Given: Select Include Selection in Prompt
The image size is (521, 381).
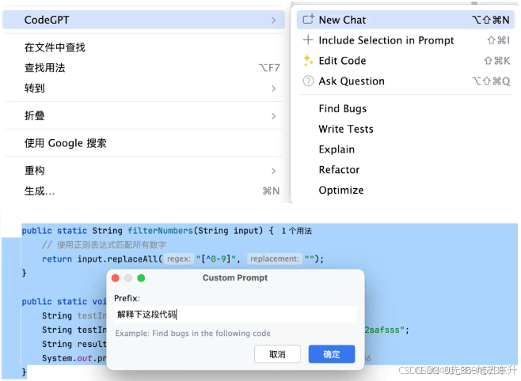Looking at the screenshot, I should point(405,40).
